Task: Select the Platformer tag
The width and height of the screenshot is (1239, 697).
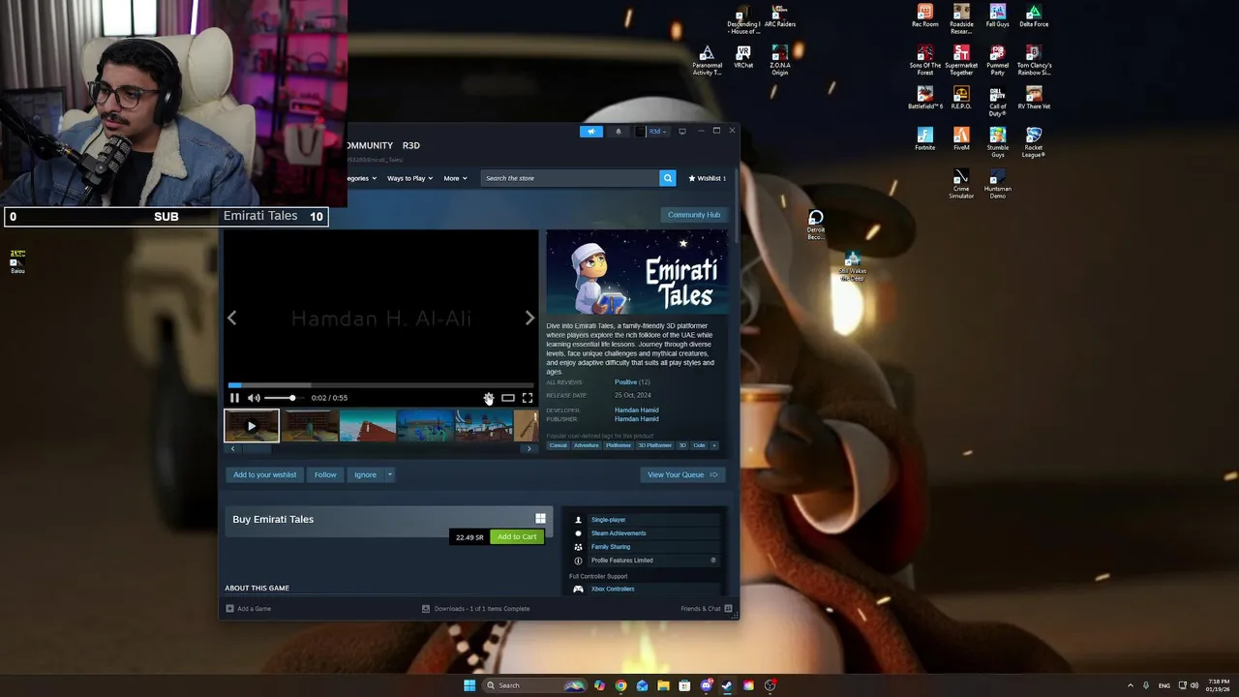Action: click(619, 445)
